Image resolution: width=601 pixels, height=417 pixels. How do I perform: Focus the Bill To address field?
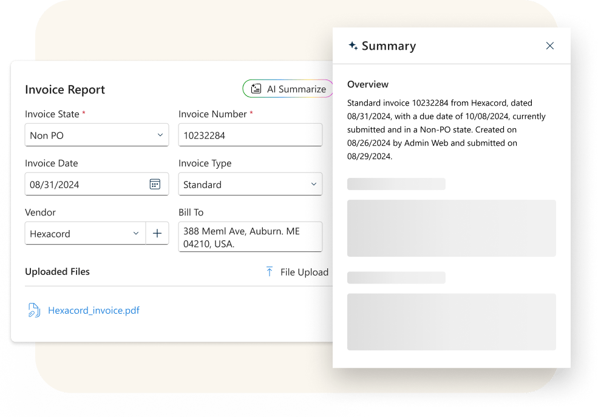click(x=250, y=237)
